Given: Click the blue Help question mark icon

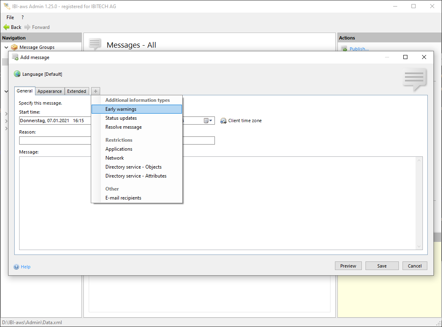Looking at the screenshot, I should (17, 267).
